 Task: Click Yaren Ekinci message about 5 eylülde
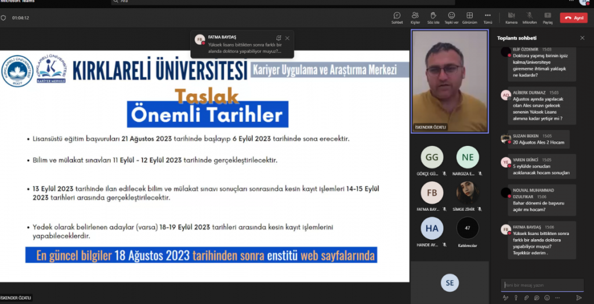543,166
